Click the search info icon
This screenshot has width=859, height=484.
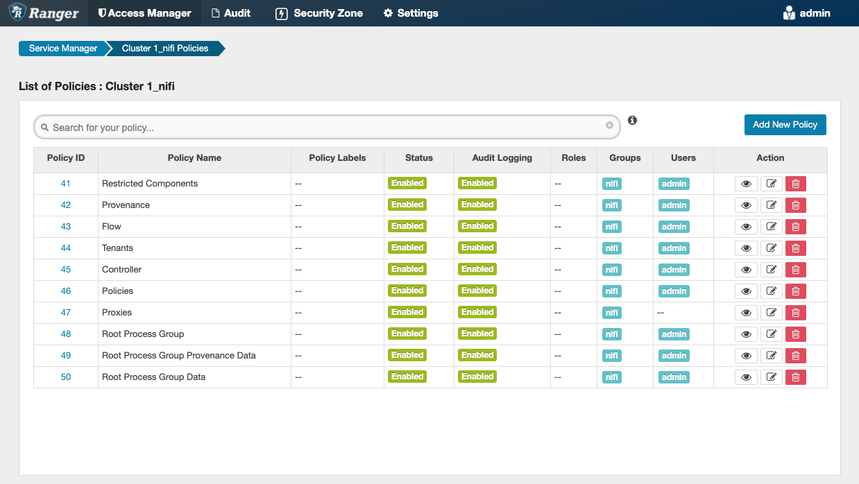tap(632, 121)
